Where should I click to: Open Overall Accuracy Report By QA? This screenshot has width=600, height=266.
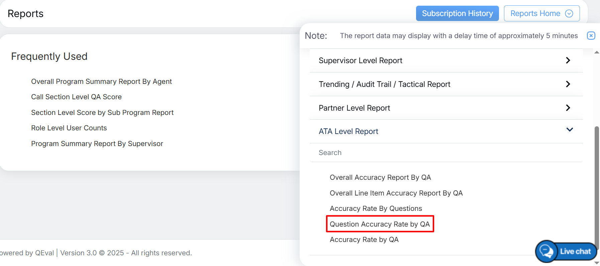click(x=380, y=177)
